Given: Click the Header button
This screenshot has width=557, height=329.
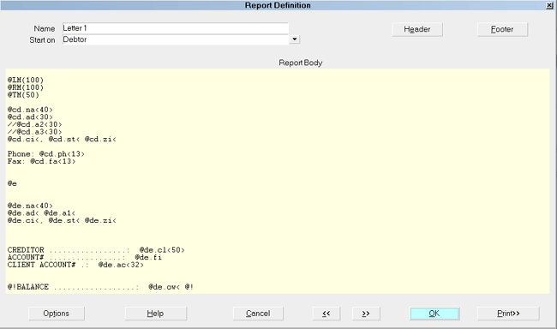Looking at the screenshot, I should tap(417, 29).
